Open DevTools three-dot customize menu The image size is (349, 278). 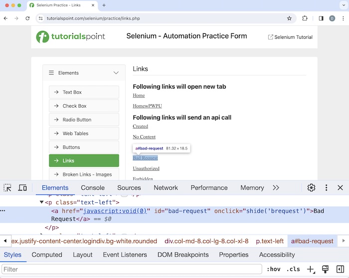pos(326,188)
